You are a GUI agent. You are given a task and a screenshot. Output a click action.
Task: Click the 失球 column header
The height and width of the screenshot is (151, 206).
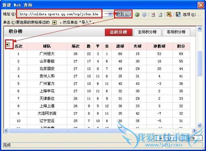coord(138,46)
